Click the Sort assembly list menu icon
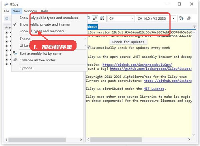The height and width of the screenshot is (146, 200). 15,53
